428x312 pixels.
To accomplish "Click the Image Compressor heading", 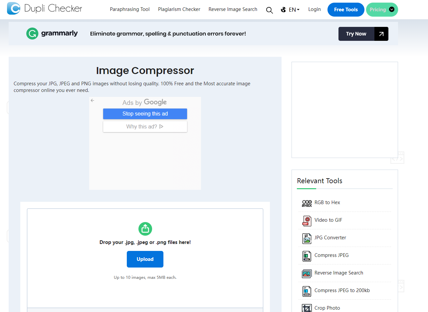I will tap(145, 71).
